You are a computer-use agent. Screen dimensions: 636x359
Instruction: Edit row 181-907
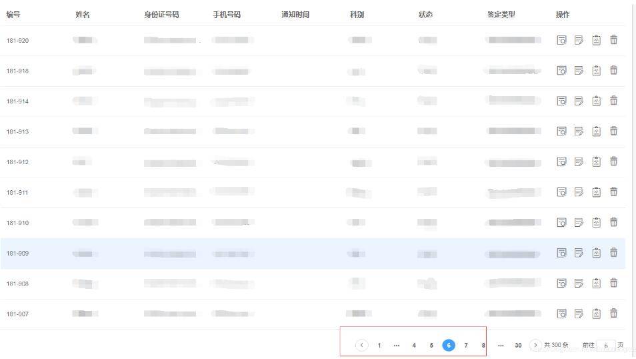click(x=579, y=314)
